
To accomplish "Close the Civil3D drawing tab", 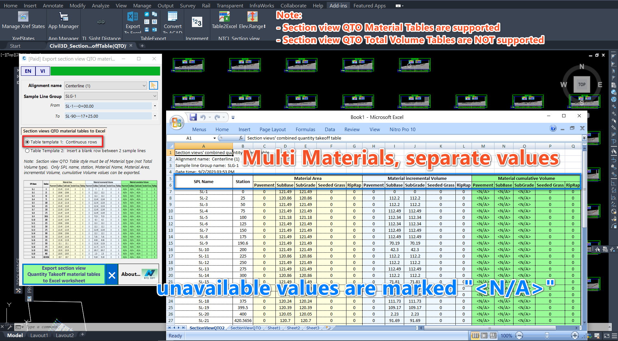I will pyautogui.click(x=131, y=45).
